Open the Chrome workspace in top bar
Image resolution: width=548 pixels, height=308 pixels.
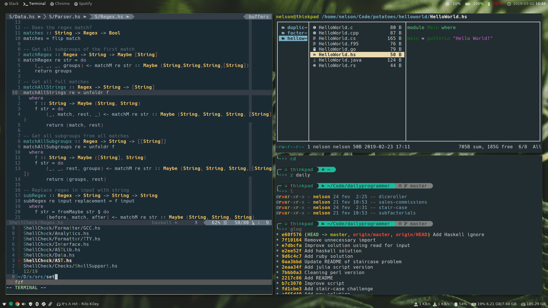(x=60, y=4)
